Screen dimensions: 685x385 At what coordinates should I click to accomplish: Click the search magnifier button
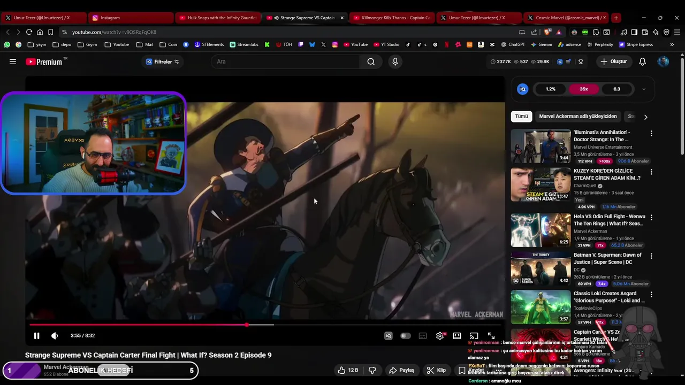(371, 61)
